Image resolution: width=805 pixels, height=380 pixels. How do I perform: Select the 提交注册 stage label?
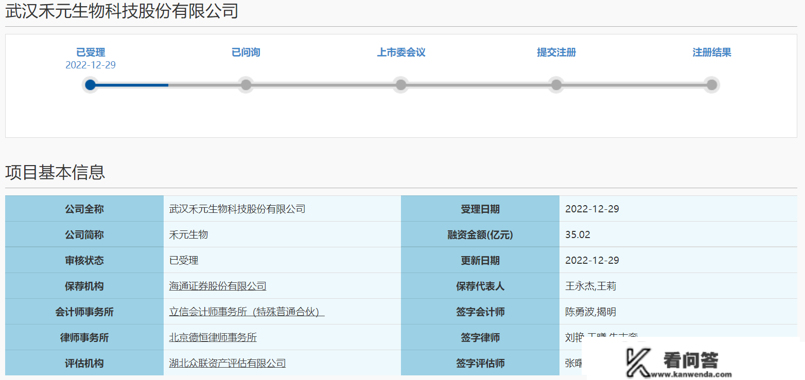coord(556,52)
